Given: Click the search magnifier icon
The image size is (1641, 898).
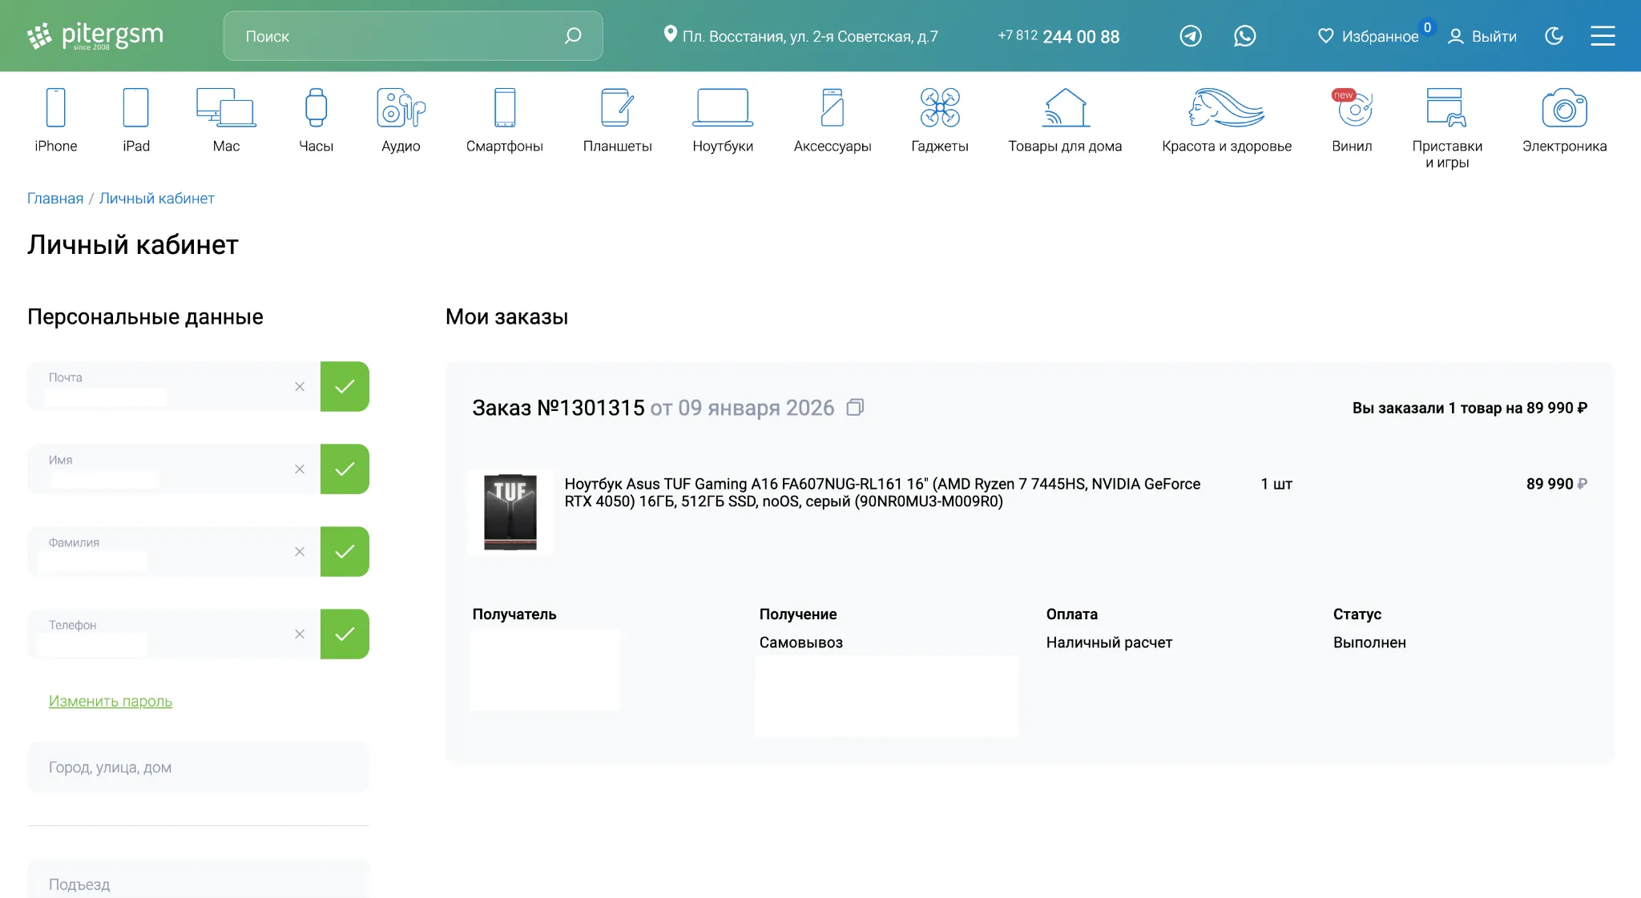Looking at the screenshot, I should coord(573,36).
